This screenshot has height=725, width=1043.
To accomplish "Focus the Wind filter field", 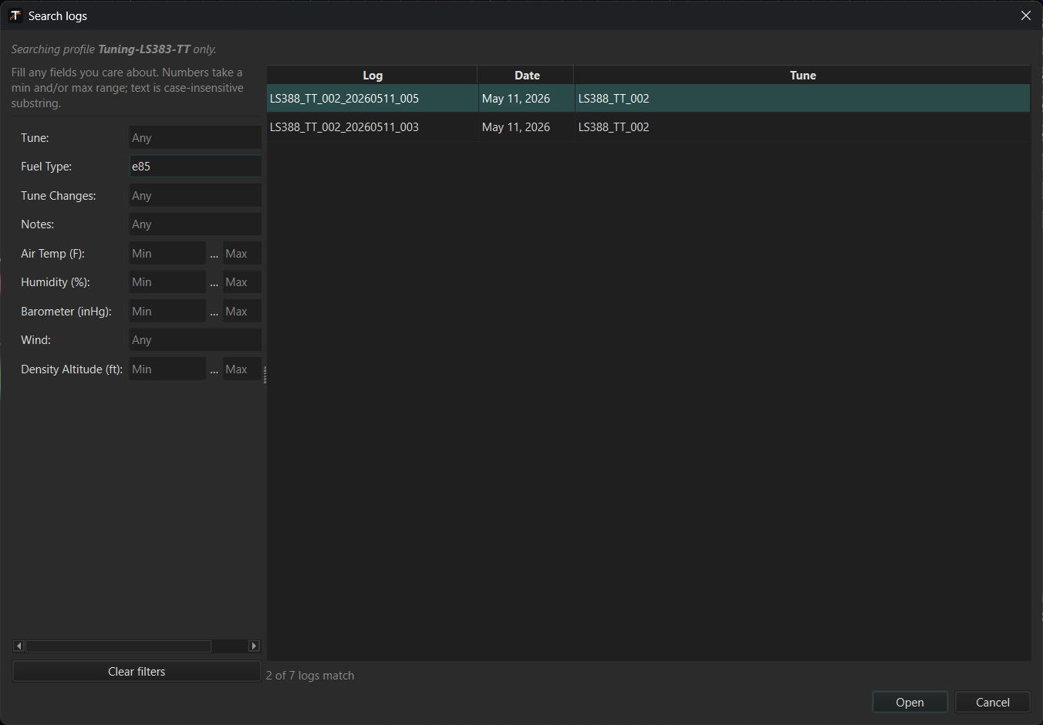I will pos(195,340).
